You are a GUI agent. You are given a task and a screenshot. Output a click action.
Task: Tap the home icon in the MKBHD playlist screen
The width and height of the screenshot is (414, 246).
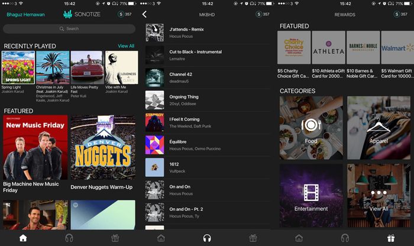click(161, 238)
